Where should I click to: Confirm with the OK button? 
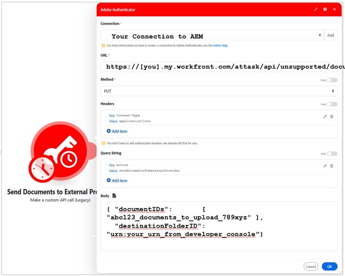point(329,266)
